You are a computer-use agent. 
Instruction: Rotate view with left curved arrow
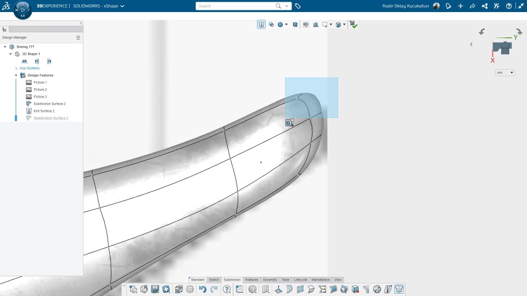click(x=481, y=32)
